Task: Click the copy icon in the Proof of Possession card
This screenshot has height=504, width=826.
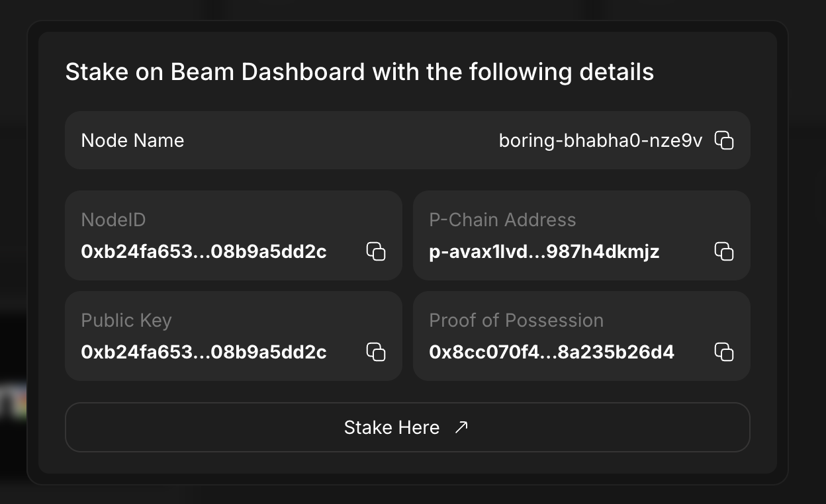Action: point(724,353)
